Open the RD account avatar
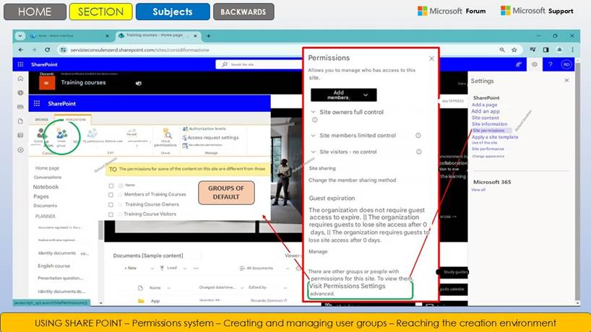Viewport: 591px width, 332px height. [x=566, y=64]
